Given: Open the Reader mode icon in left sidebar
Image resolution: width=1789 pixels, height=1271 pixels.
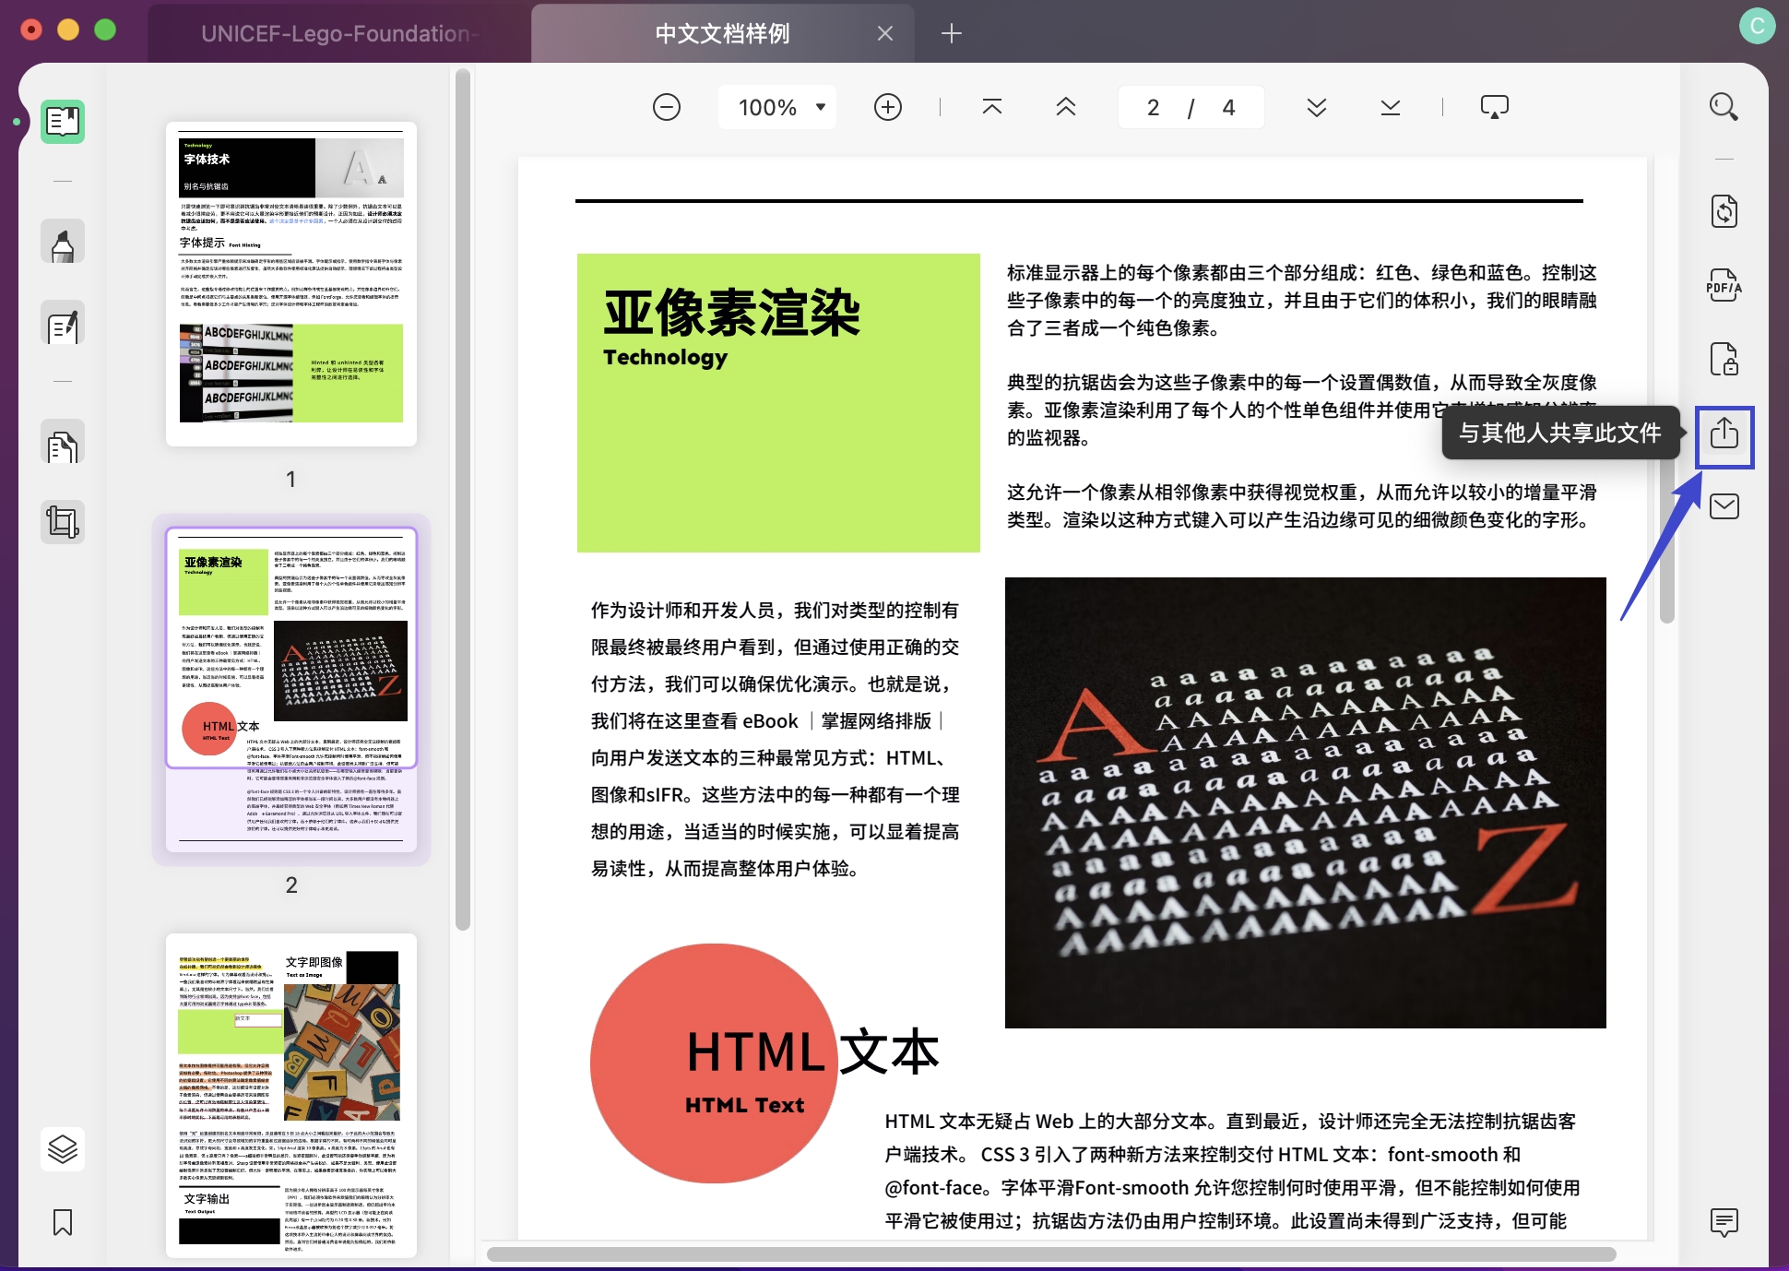Looking at the screenshot, I should (x=63, y=122).
